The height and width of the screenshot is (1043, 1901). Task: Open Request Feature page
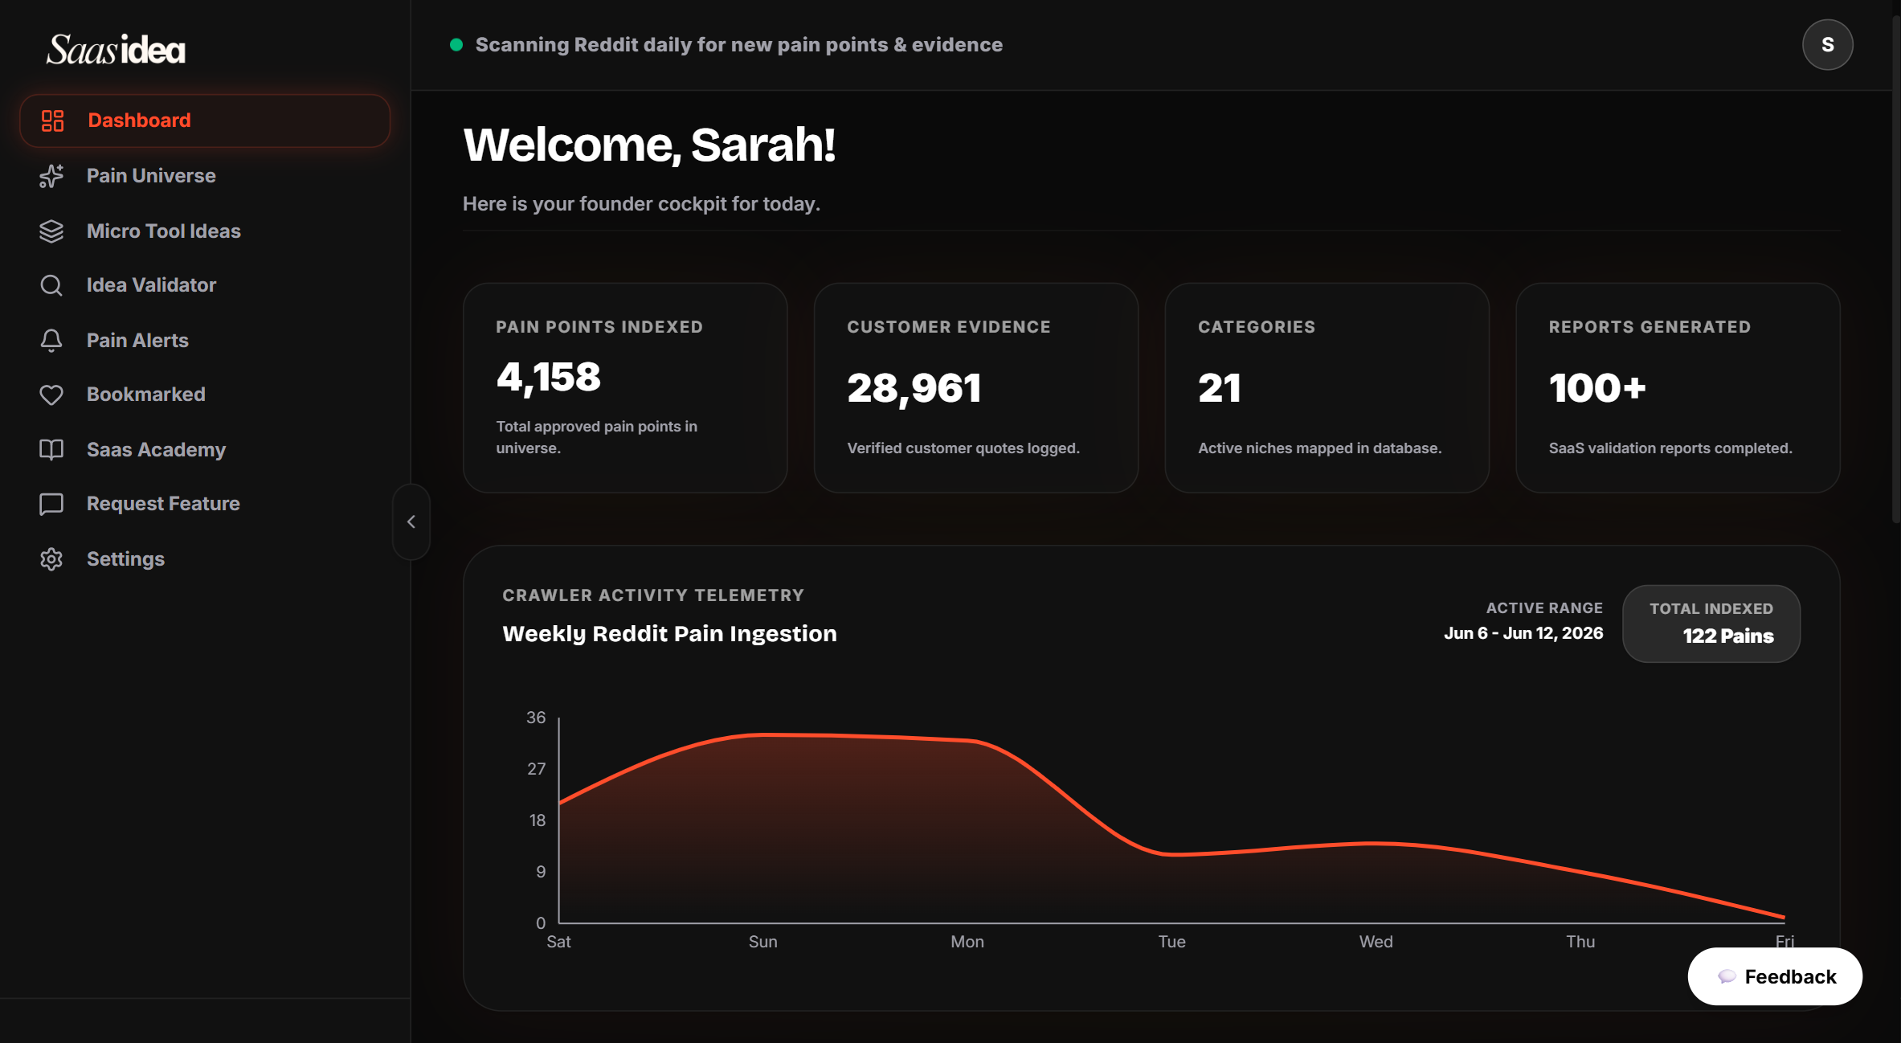(205, 504)
